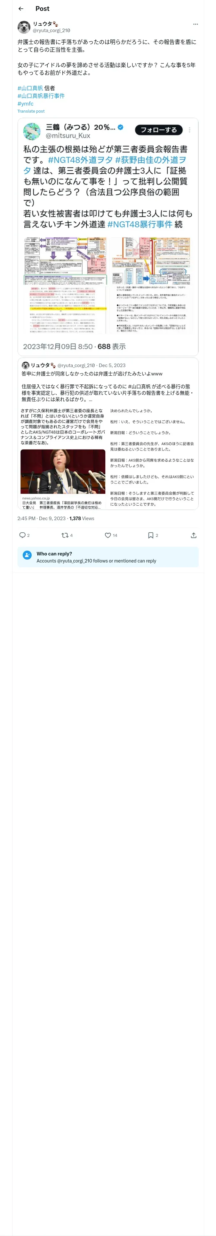Bookmark this post
The height and width of the screenshot is (1236, 216).
(x=150, y=535)
